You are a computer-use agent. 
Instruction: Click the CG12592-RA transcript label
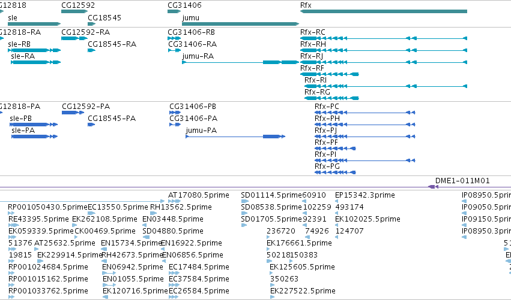click(x=86, y=32)
